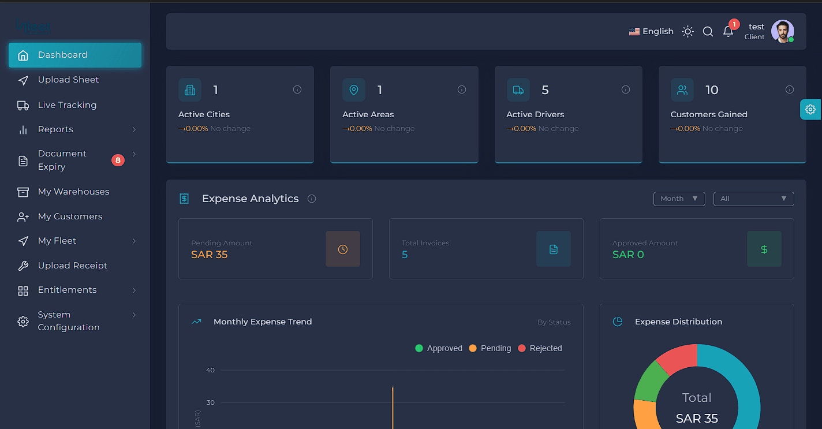Click the Total Invoices document icon
Image resolution: width=822 pixels, height=429 pixels.
click(554, 249)
